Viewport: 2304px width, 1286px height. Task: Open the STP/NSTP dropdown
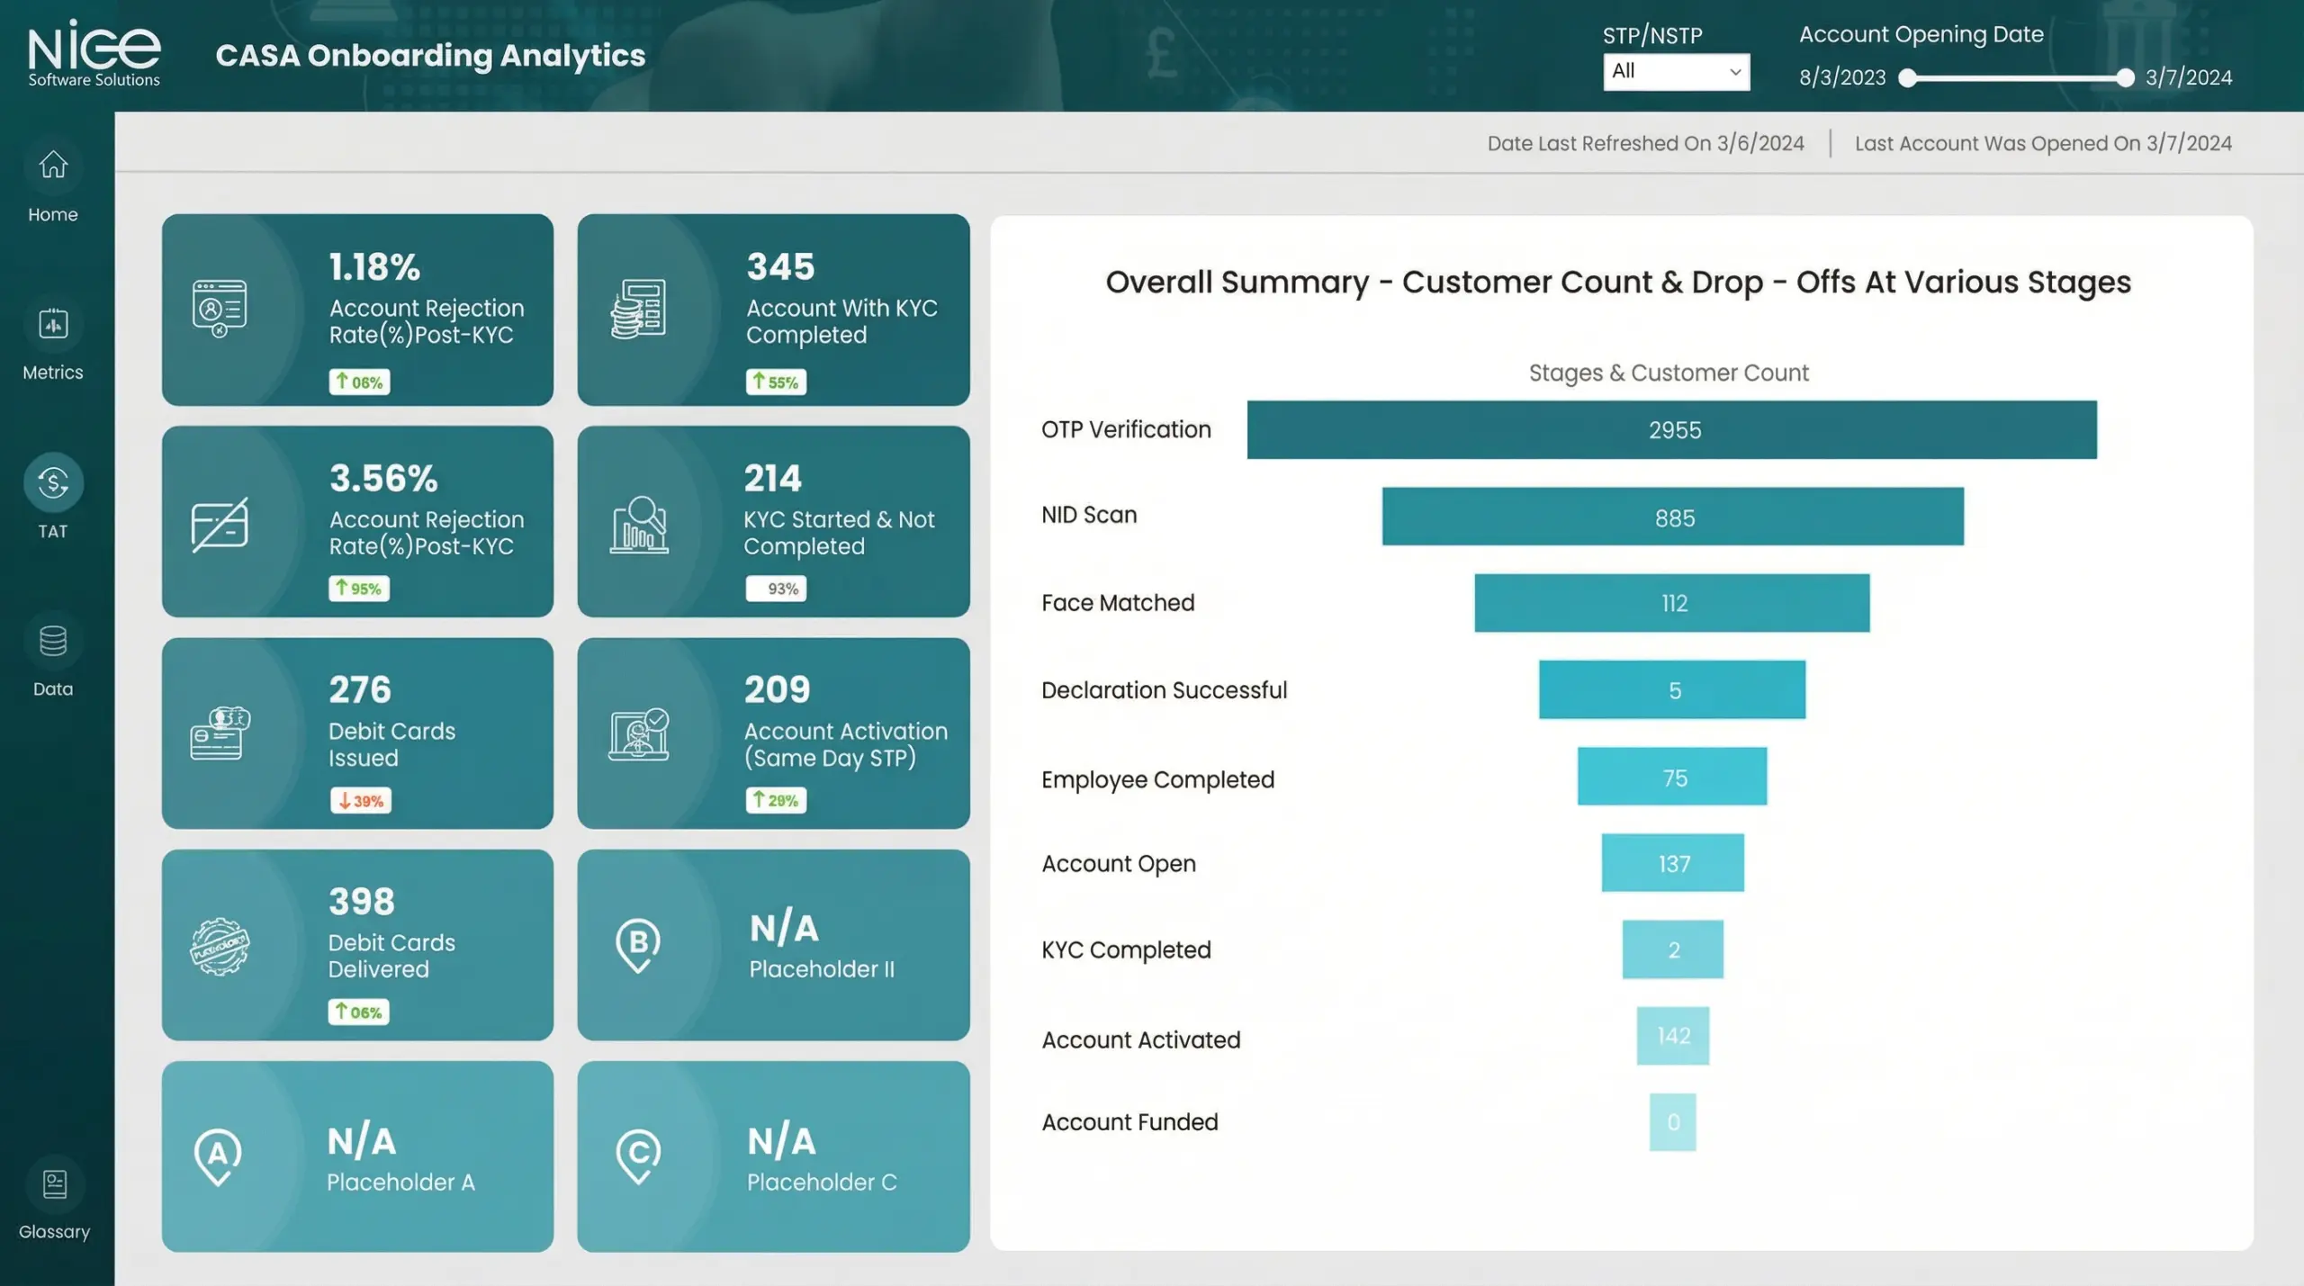[1675, 72]
